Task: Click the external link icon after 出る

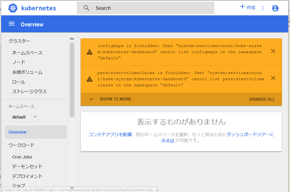Action: coord(172,141)
